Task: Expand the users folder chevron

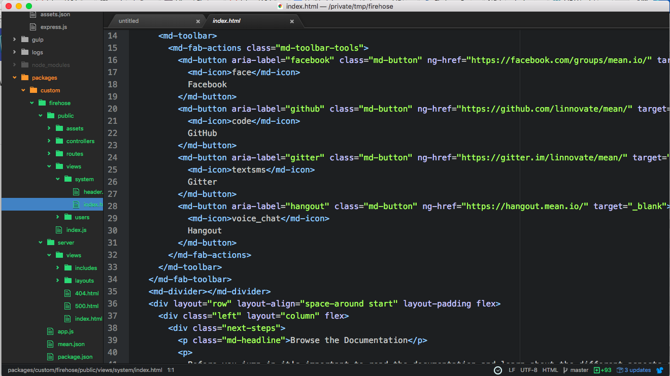Action: click(57, 217)
